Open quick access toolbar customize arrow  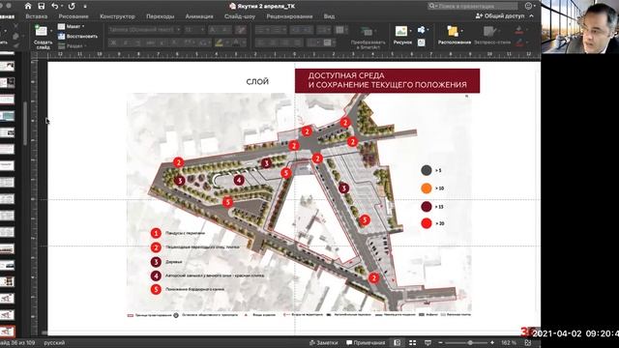pyautogui.click(x=85, y=7)
